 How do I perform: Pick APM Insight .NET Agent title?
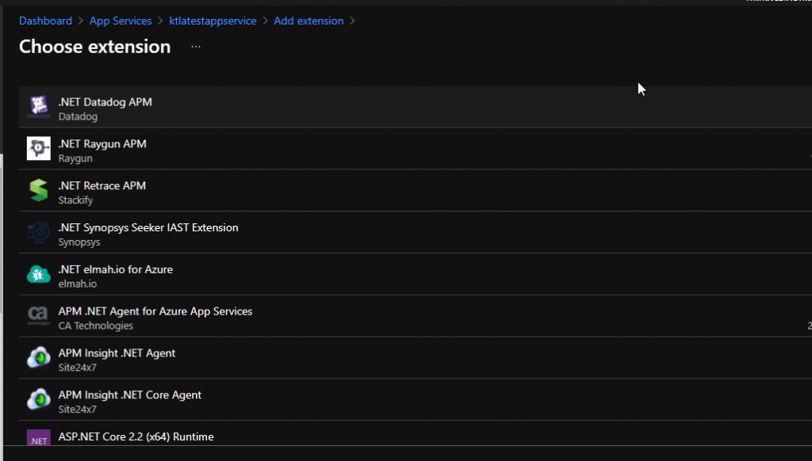point(117,352)
